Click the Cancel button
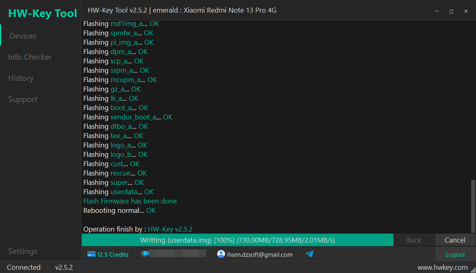 coord(455,240)
